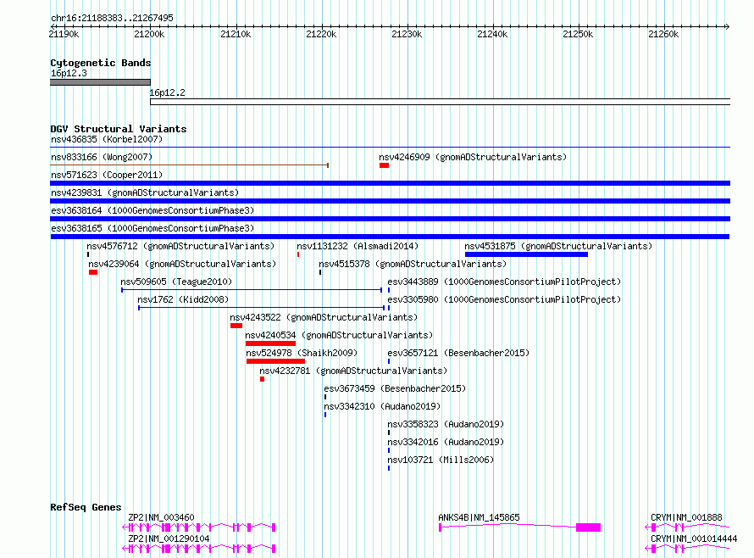Screen dimensions: 754x558
Task: Click the red nsv524978 variant bar
Action: [x=275, y=361]
